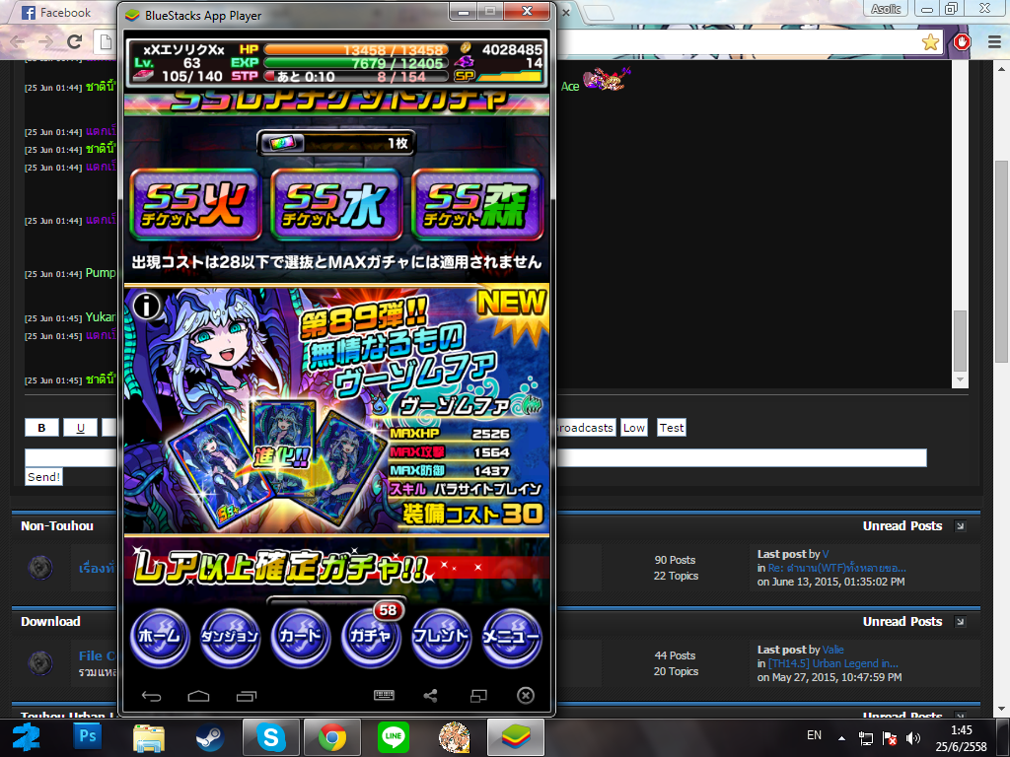Bookmark page with the star icon
The width and height of the screenshot is (1010, 757).
coord(930,41)
